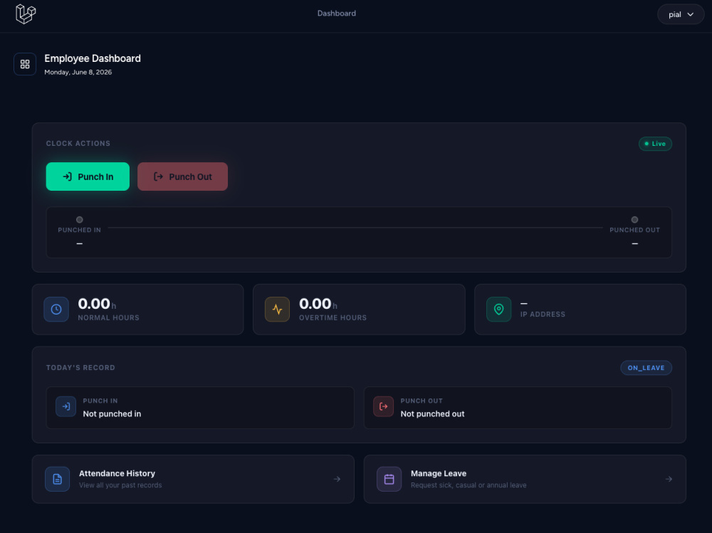This screenshot has height=533, width=712.
Task: Click the Punch In button
Action: pos(88,176)
